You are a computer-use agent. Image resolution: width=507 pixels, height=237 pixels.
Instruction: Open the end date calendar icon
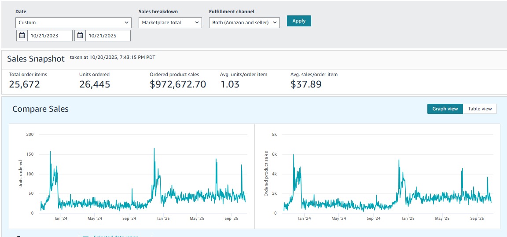(x=80, y=36)
